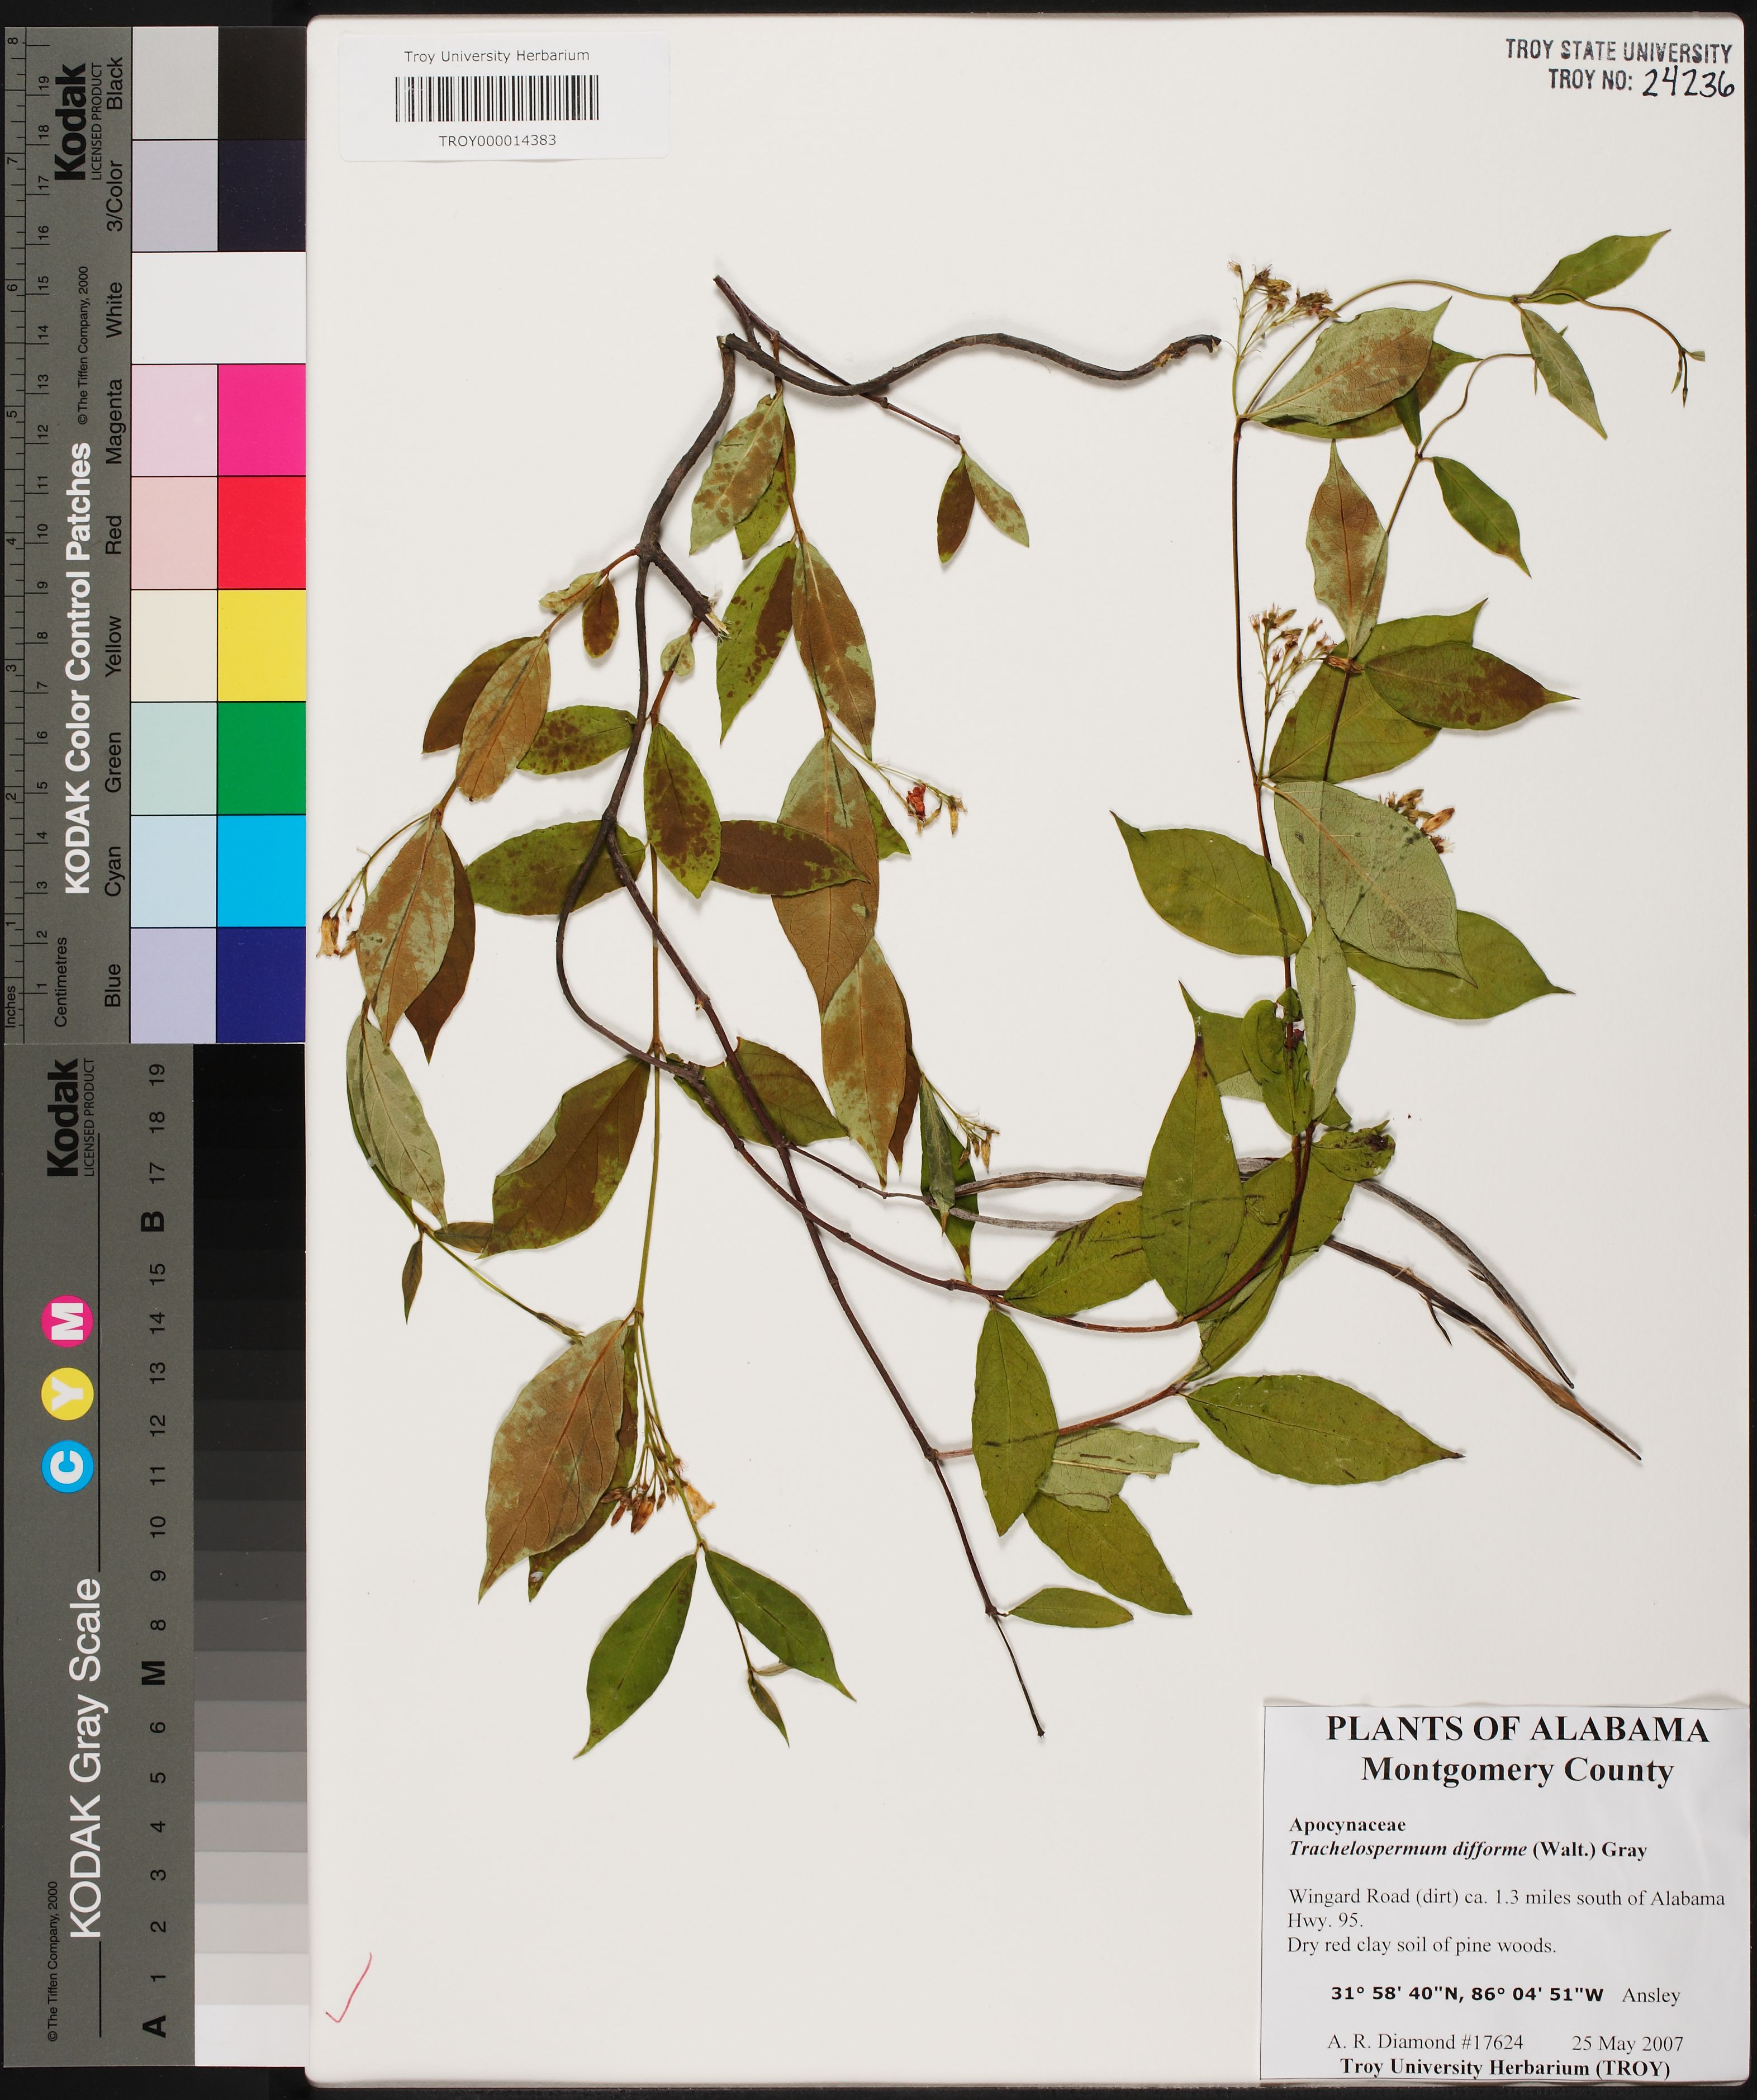Screen dimensions: 1757x2100
Task: Click the cyan C circle on gray scale
Action: pyautogui.click(x=68, y=1466)
